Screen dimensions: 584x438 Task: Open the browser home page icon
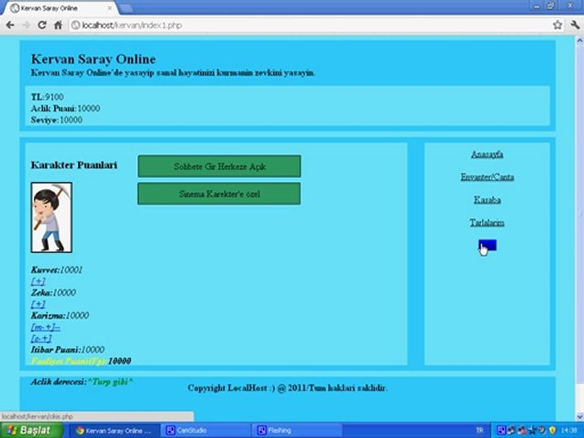click(58, 25)
